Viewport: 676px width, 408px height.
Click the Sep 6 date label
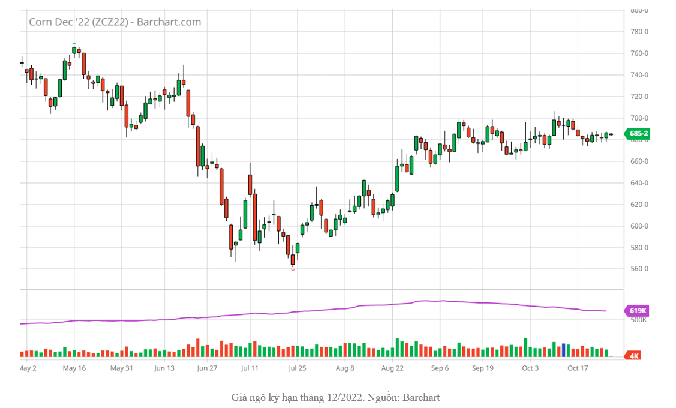coord(440,368)
